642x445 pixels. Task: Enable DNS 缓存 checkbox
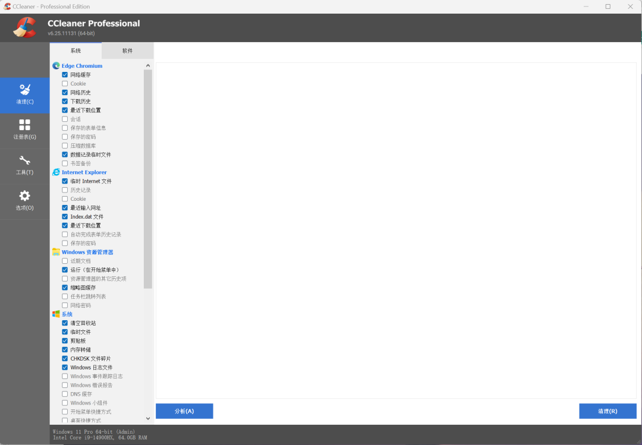point(65,394)
